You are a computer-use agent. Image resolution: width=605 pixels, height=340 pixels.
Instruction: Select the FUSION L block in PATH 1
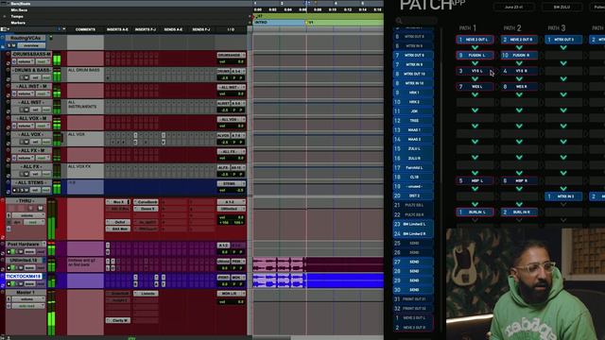(475, 55)
